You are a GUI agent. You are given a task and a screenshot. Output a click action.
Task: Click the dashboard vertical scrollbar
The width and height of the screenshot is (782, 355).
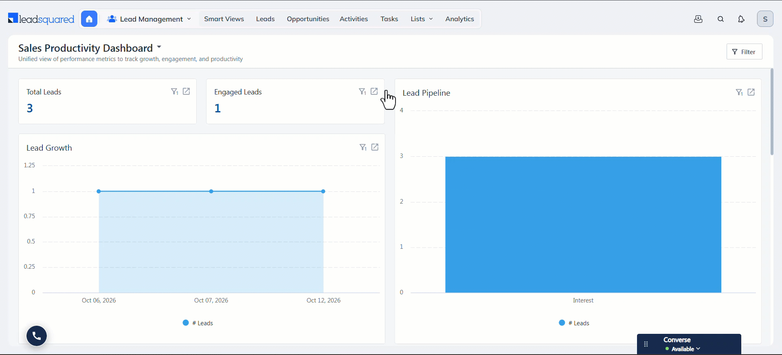(x=772, y=112)
